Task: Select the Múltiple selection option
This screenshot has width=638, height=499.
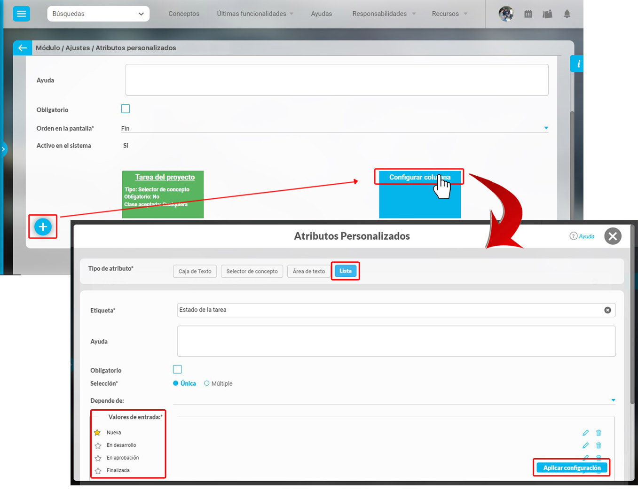Action: point(207,383)
